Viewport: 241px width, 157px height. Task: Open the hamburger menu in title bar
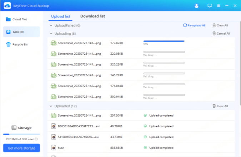(219, 6)
